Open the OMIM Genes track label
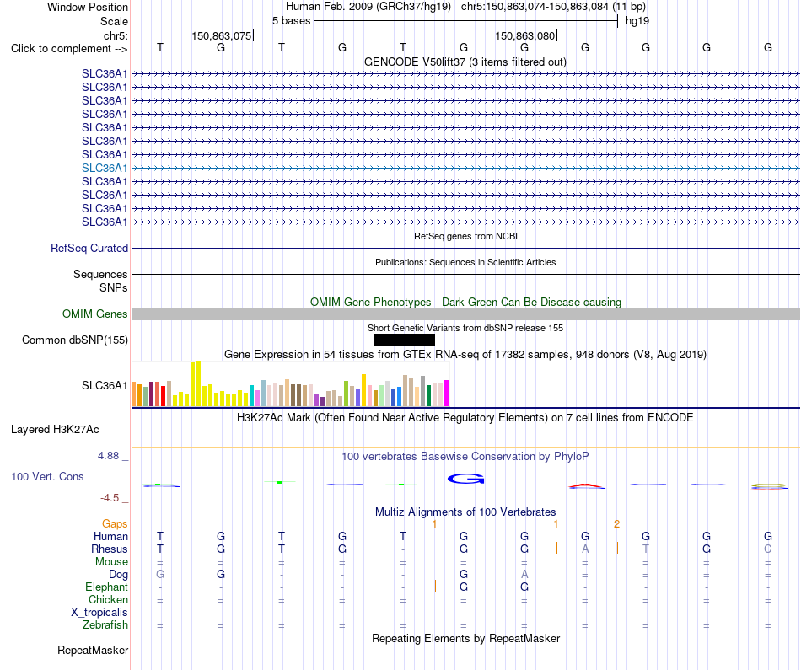Screen dimensions: 801x670 [94, 314]
